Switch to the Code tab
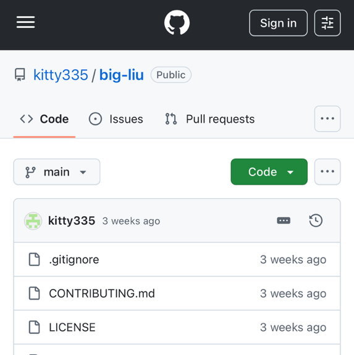354x355 pixels. [x=44, y=119]
